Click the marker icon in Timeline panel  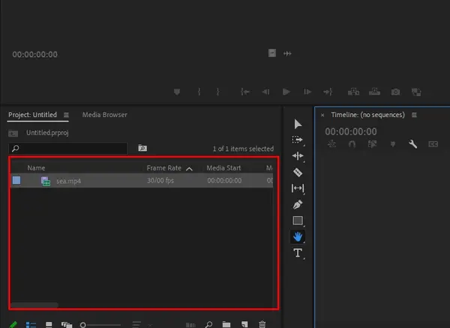pos(392,144)
